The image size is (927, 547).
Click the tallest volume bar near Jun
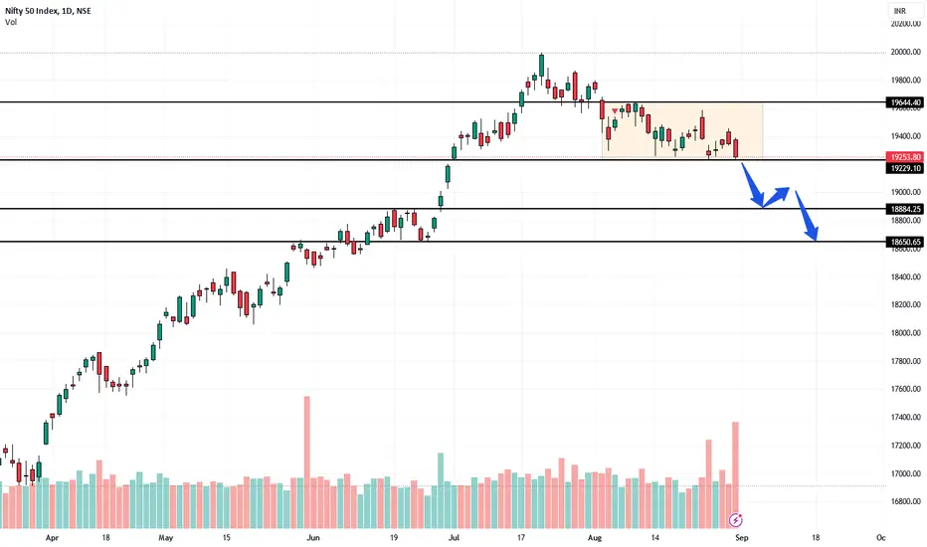pos(306,461)
